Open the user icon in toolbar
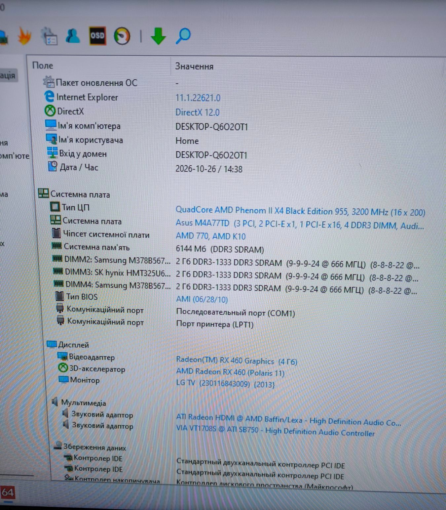Image resolution: width=446 pixels, height=510 pixels. pyautogui.click(x=73, y=36)
